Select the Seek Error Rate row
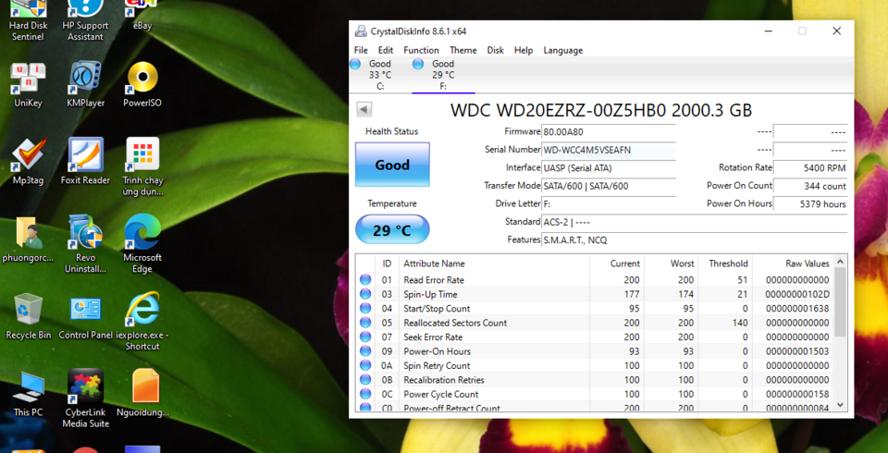 (x=595, y=337)
